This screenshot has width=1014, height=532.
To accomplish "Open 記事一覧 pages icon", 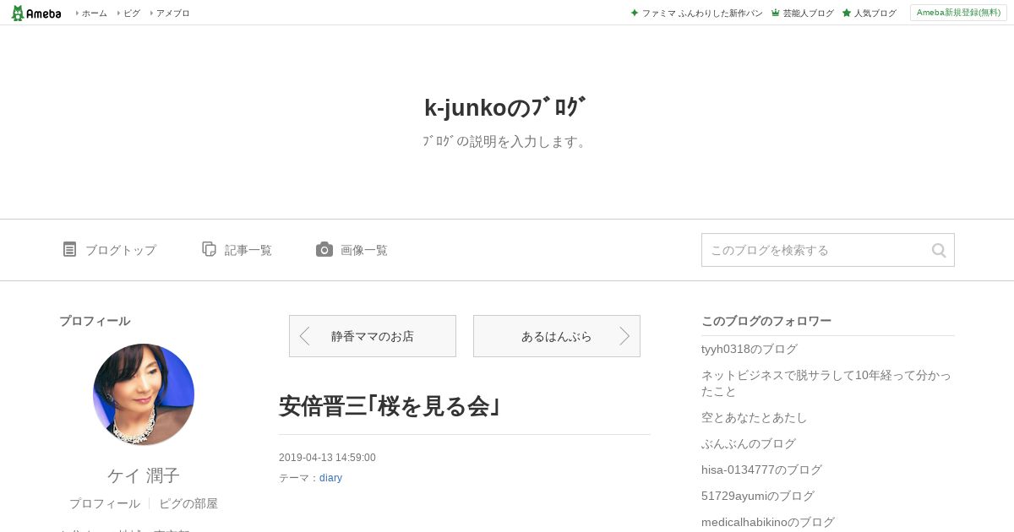I will click(209, 249).
